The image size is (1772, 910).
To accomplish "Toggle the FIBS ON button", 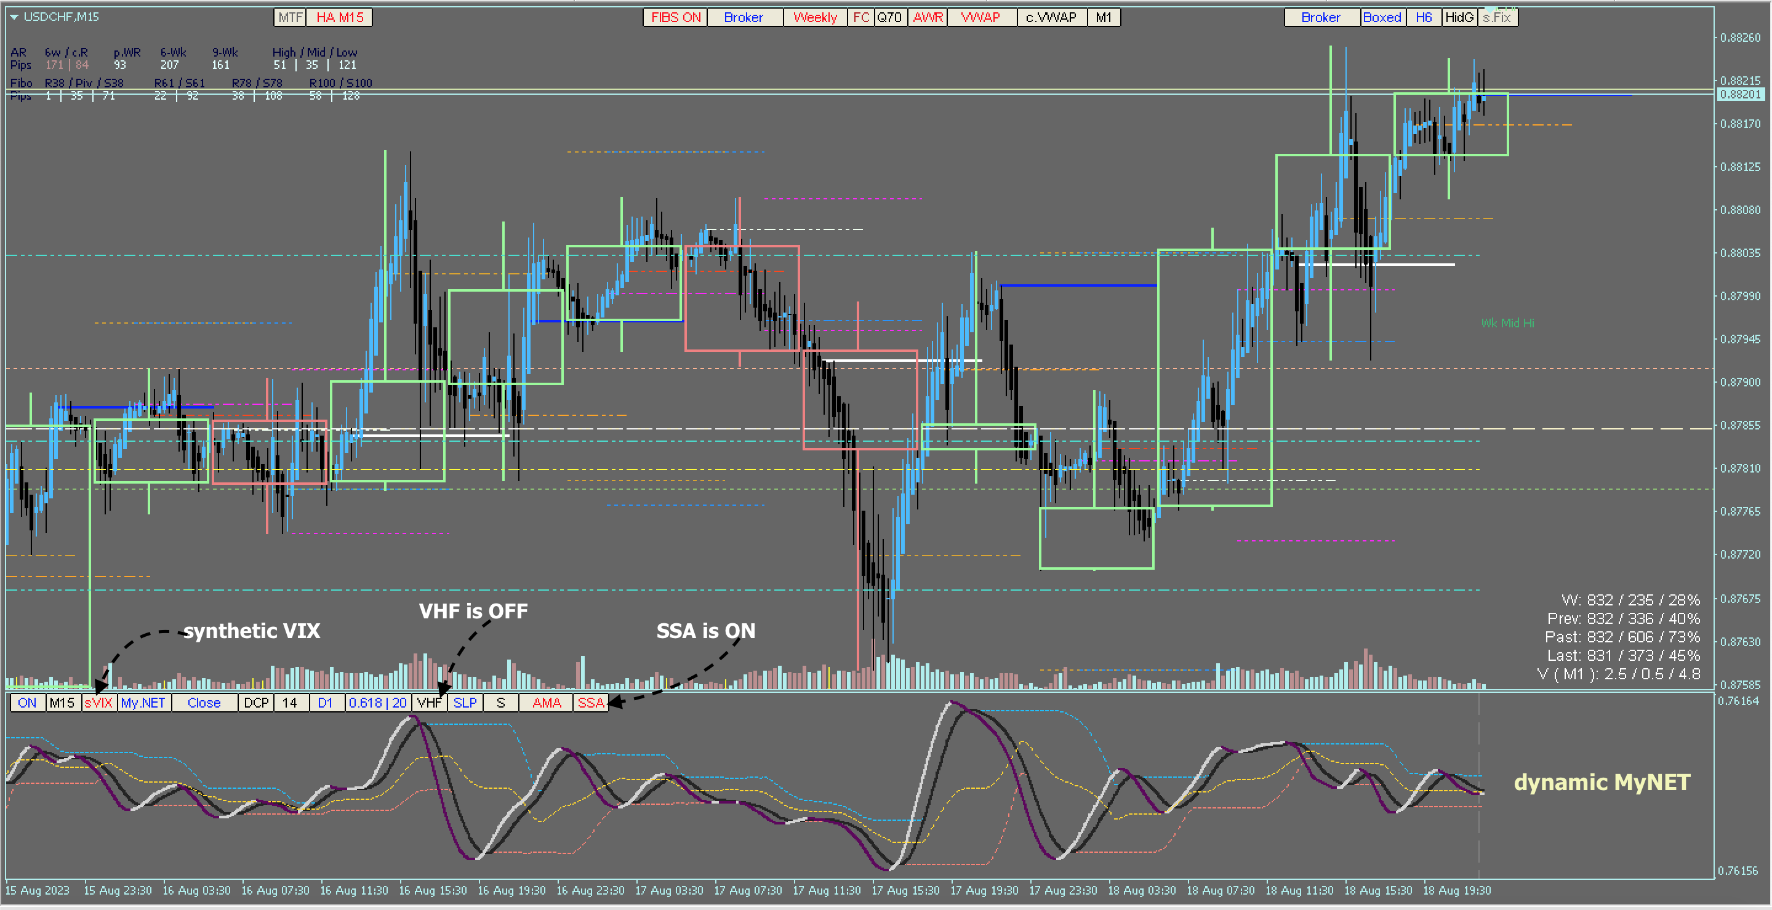I will point(675,17).
